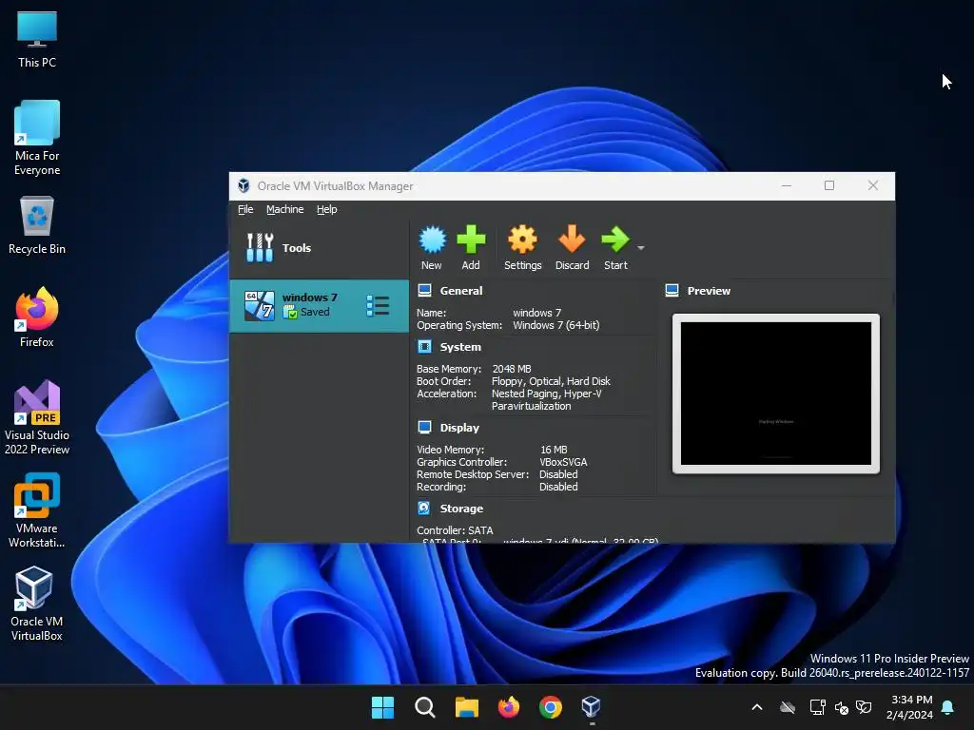Open the notification bell in taskbar
The height and width of the screenshot is (730, 974).
click(x=948, y=707)
